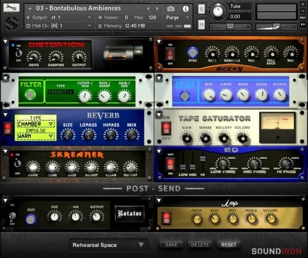The width and height of the screenshot is (308, 258).
Task: Solo the instrument with S button
Action: [202, 9]
